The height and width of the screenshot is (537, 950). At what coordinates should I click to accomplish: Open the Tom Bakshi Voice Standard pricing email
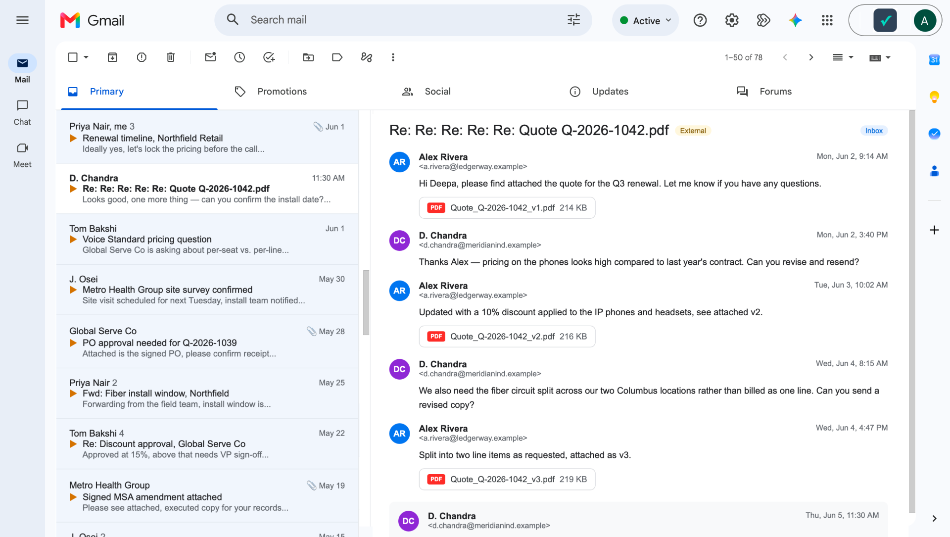pyautogui.click(x=207, y=239)
